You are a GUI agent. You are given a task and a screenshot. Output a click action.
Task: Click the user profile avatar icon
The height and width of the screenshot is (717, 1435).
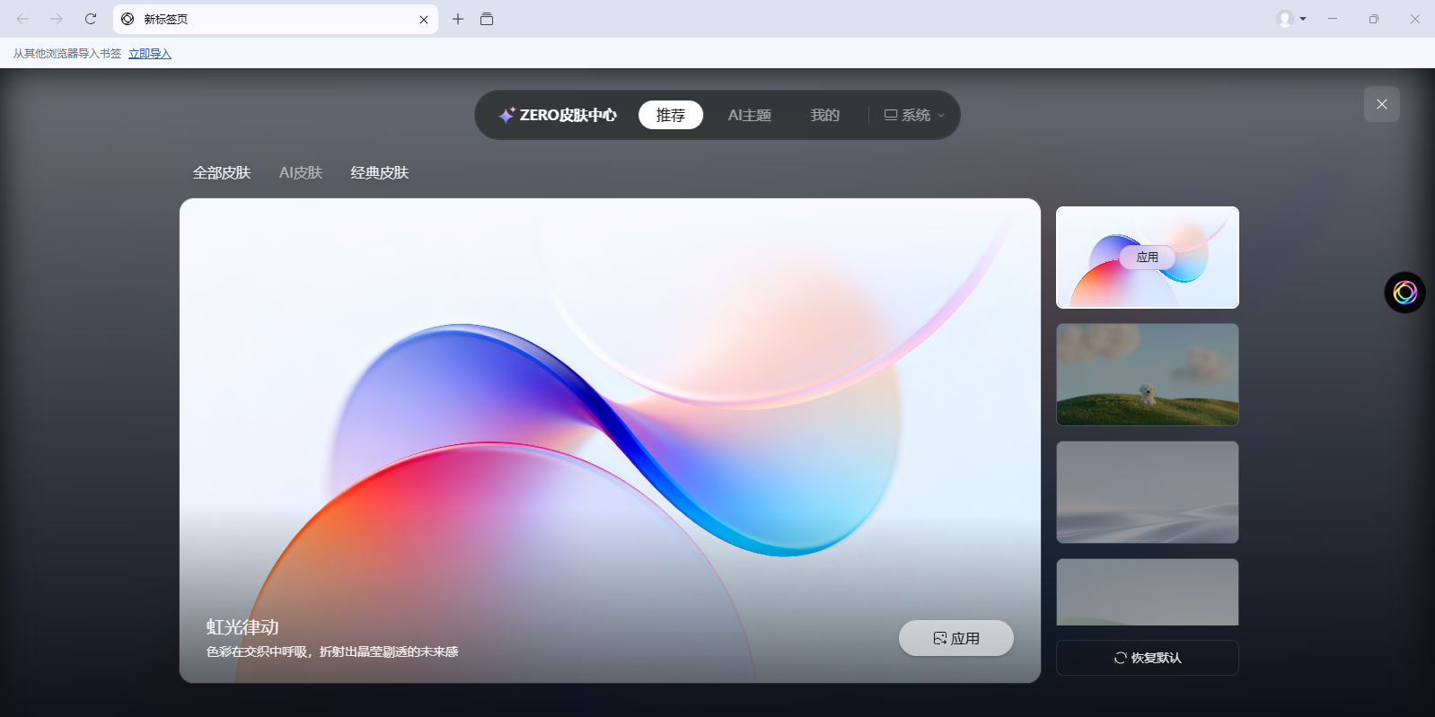(1285, 19)
